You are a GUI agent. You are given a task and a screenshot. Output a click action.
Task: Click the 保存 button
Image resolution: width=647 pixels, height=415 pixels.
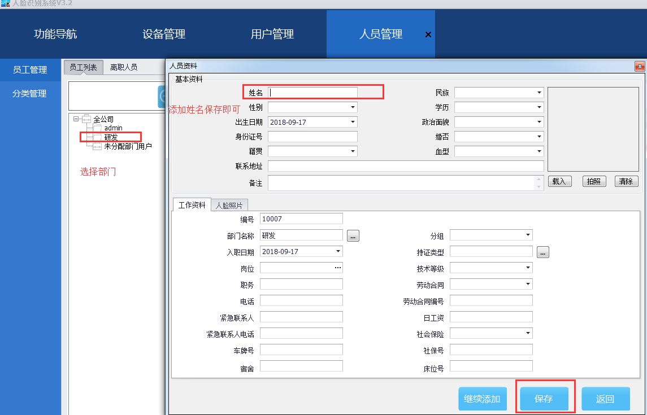click(x=544, y=399)
